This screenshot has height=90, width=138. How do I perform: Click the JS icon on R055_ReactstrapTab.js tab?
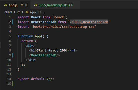[36, 5]
